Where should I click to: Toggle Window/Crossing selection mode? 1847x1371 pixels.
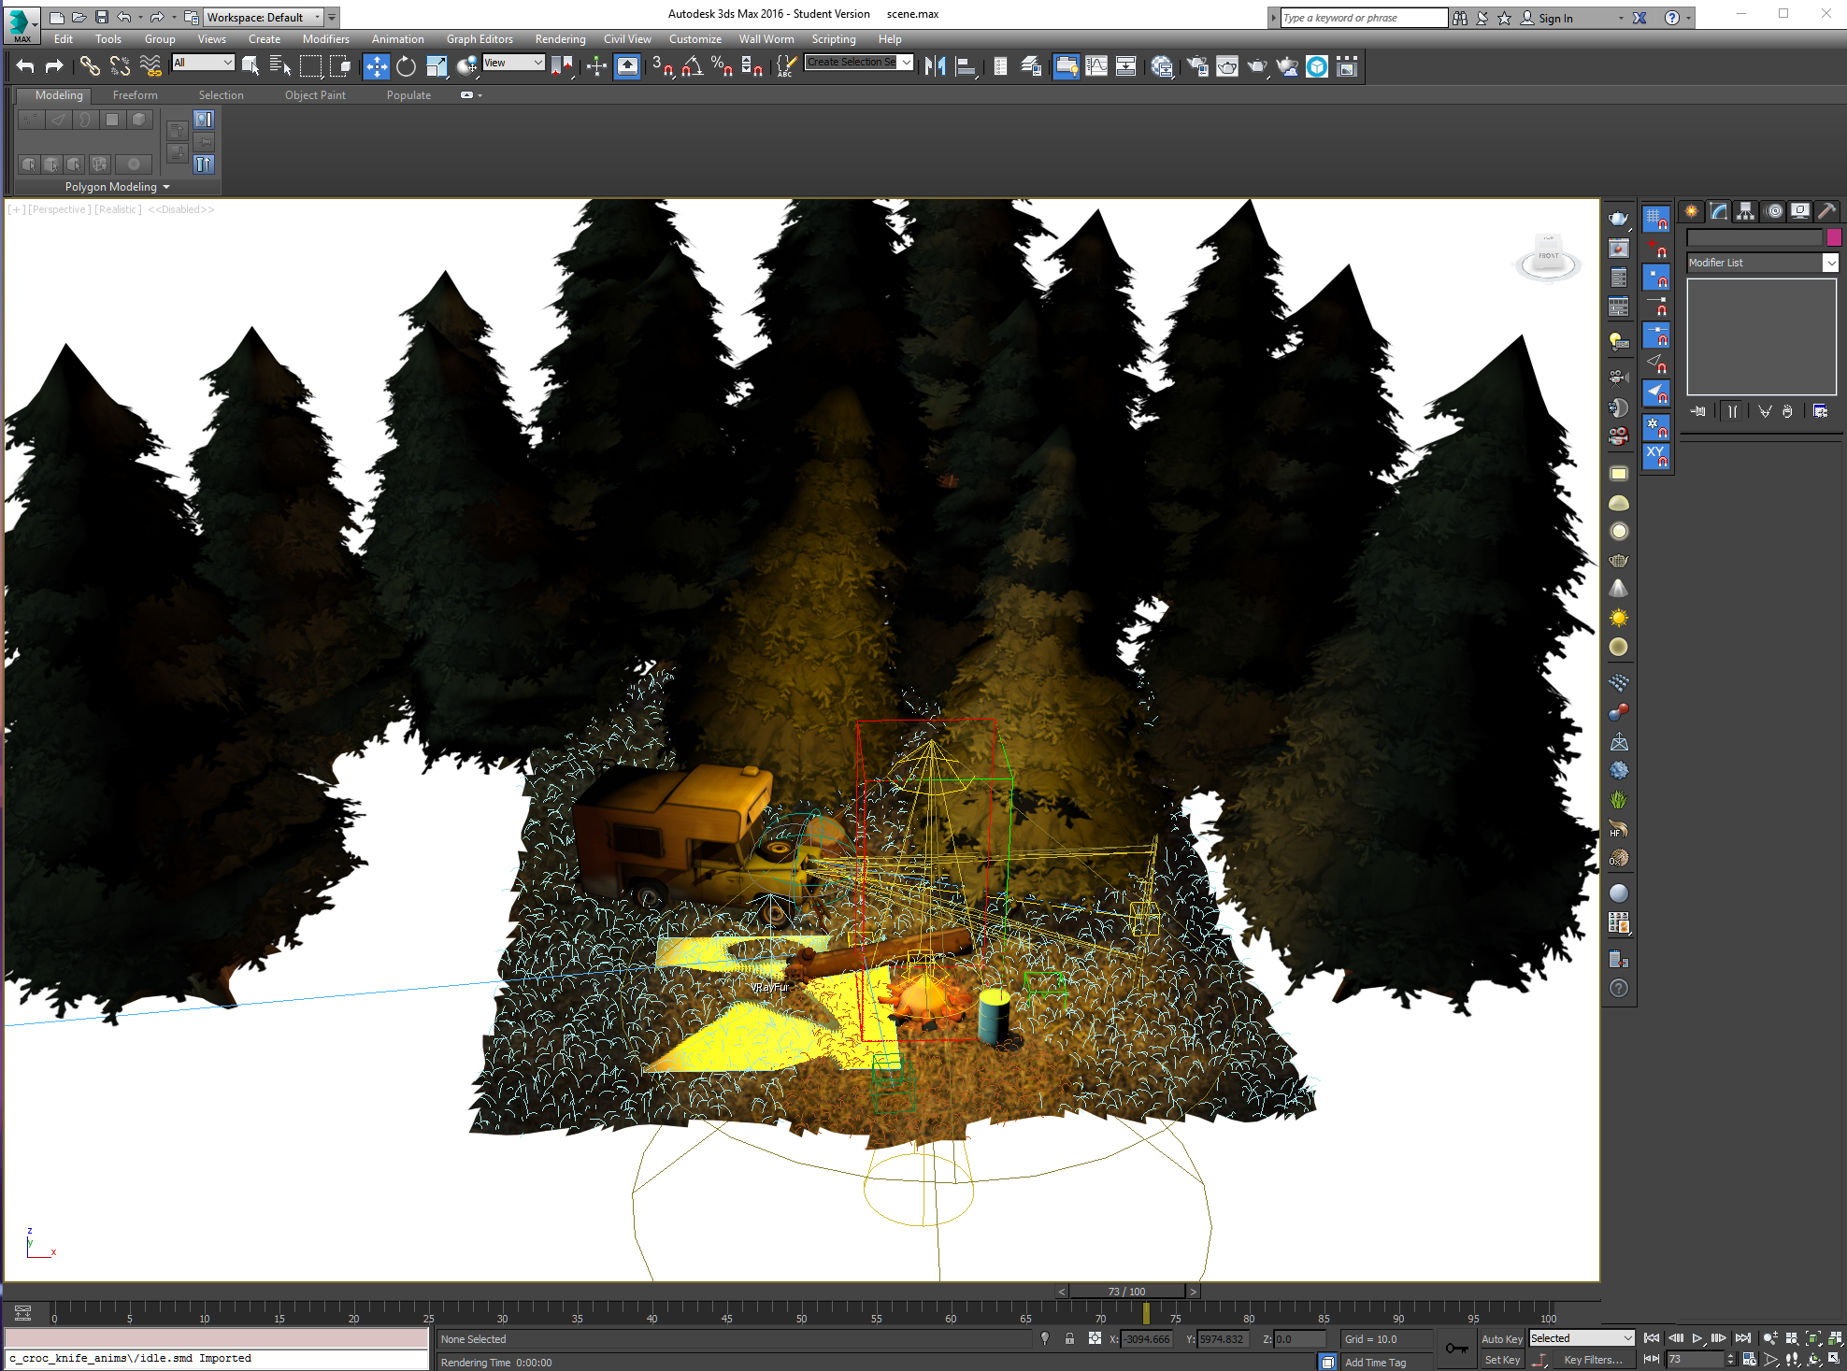click(341, 65)
